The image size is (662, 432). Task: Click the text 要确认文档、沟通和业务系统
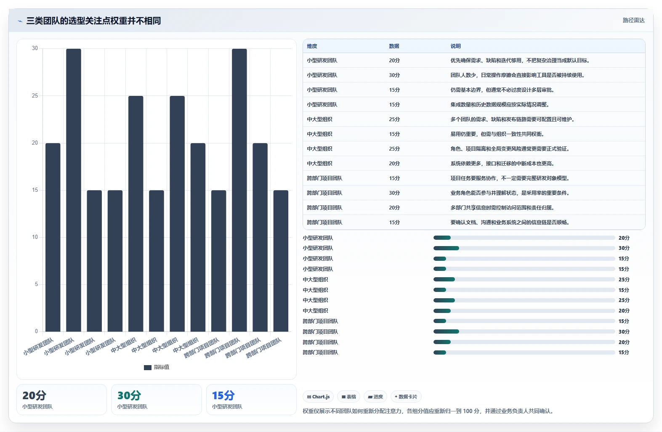click(x=483, y=223)
